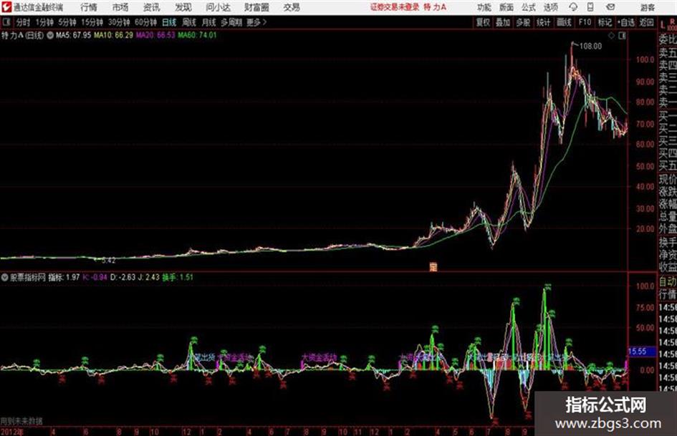Select the 周线 period tab
Image resolution: width=677 pixels, height=436 pixels.
(189, 22)
